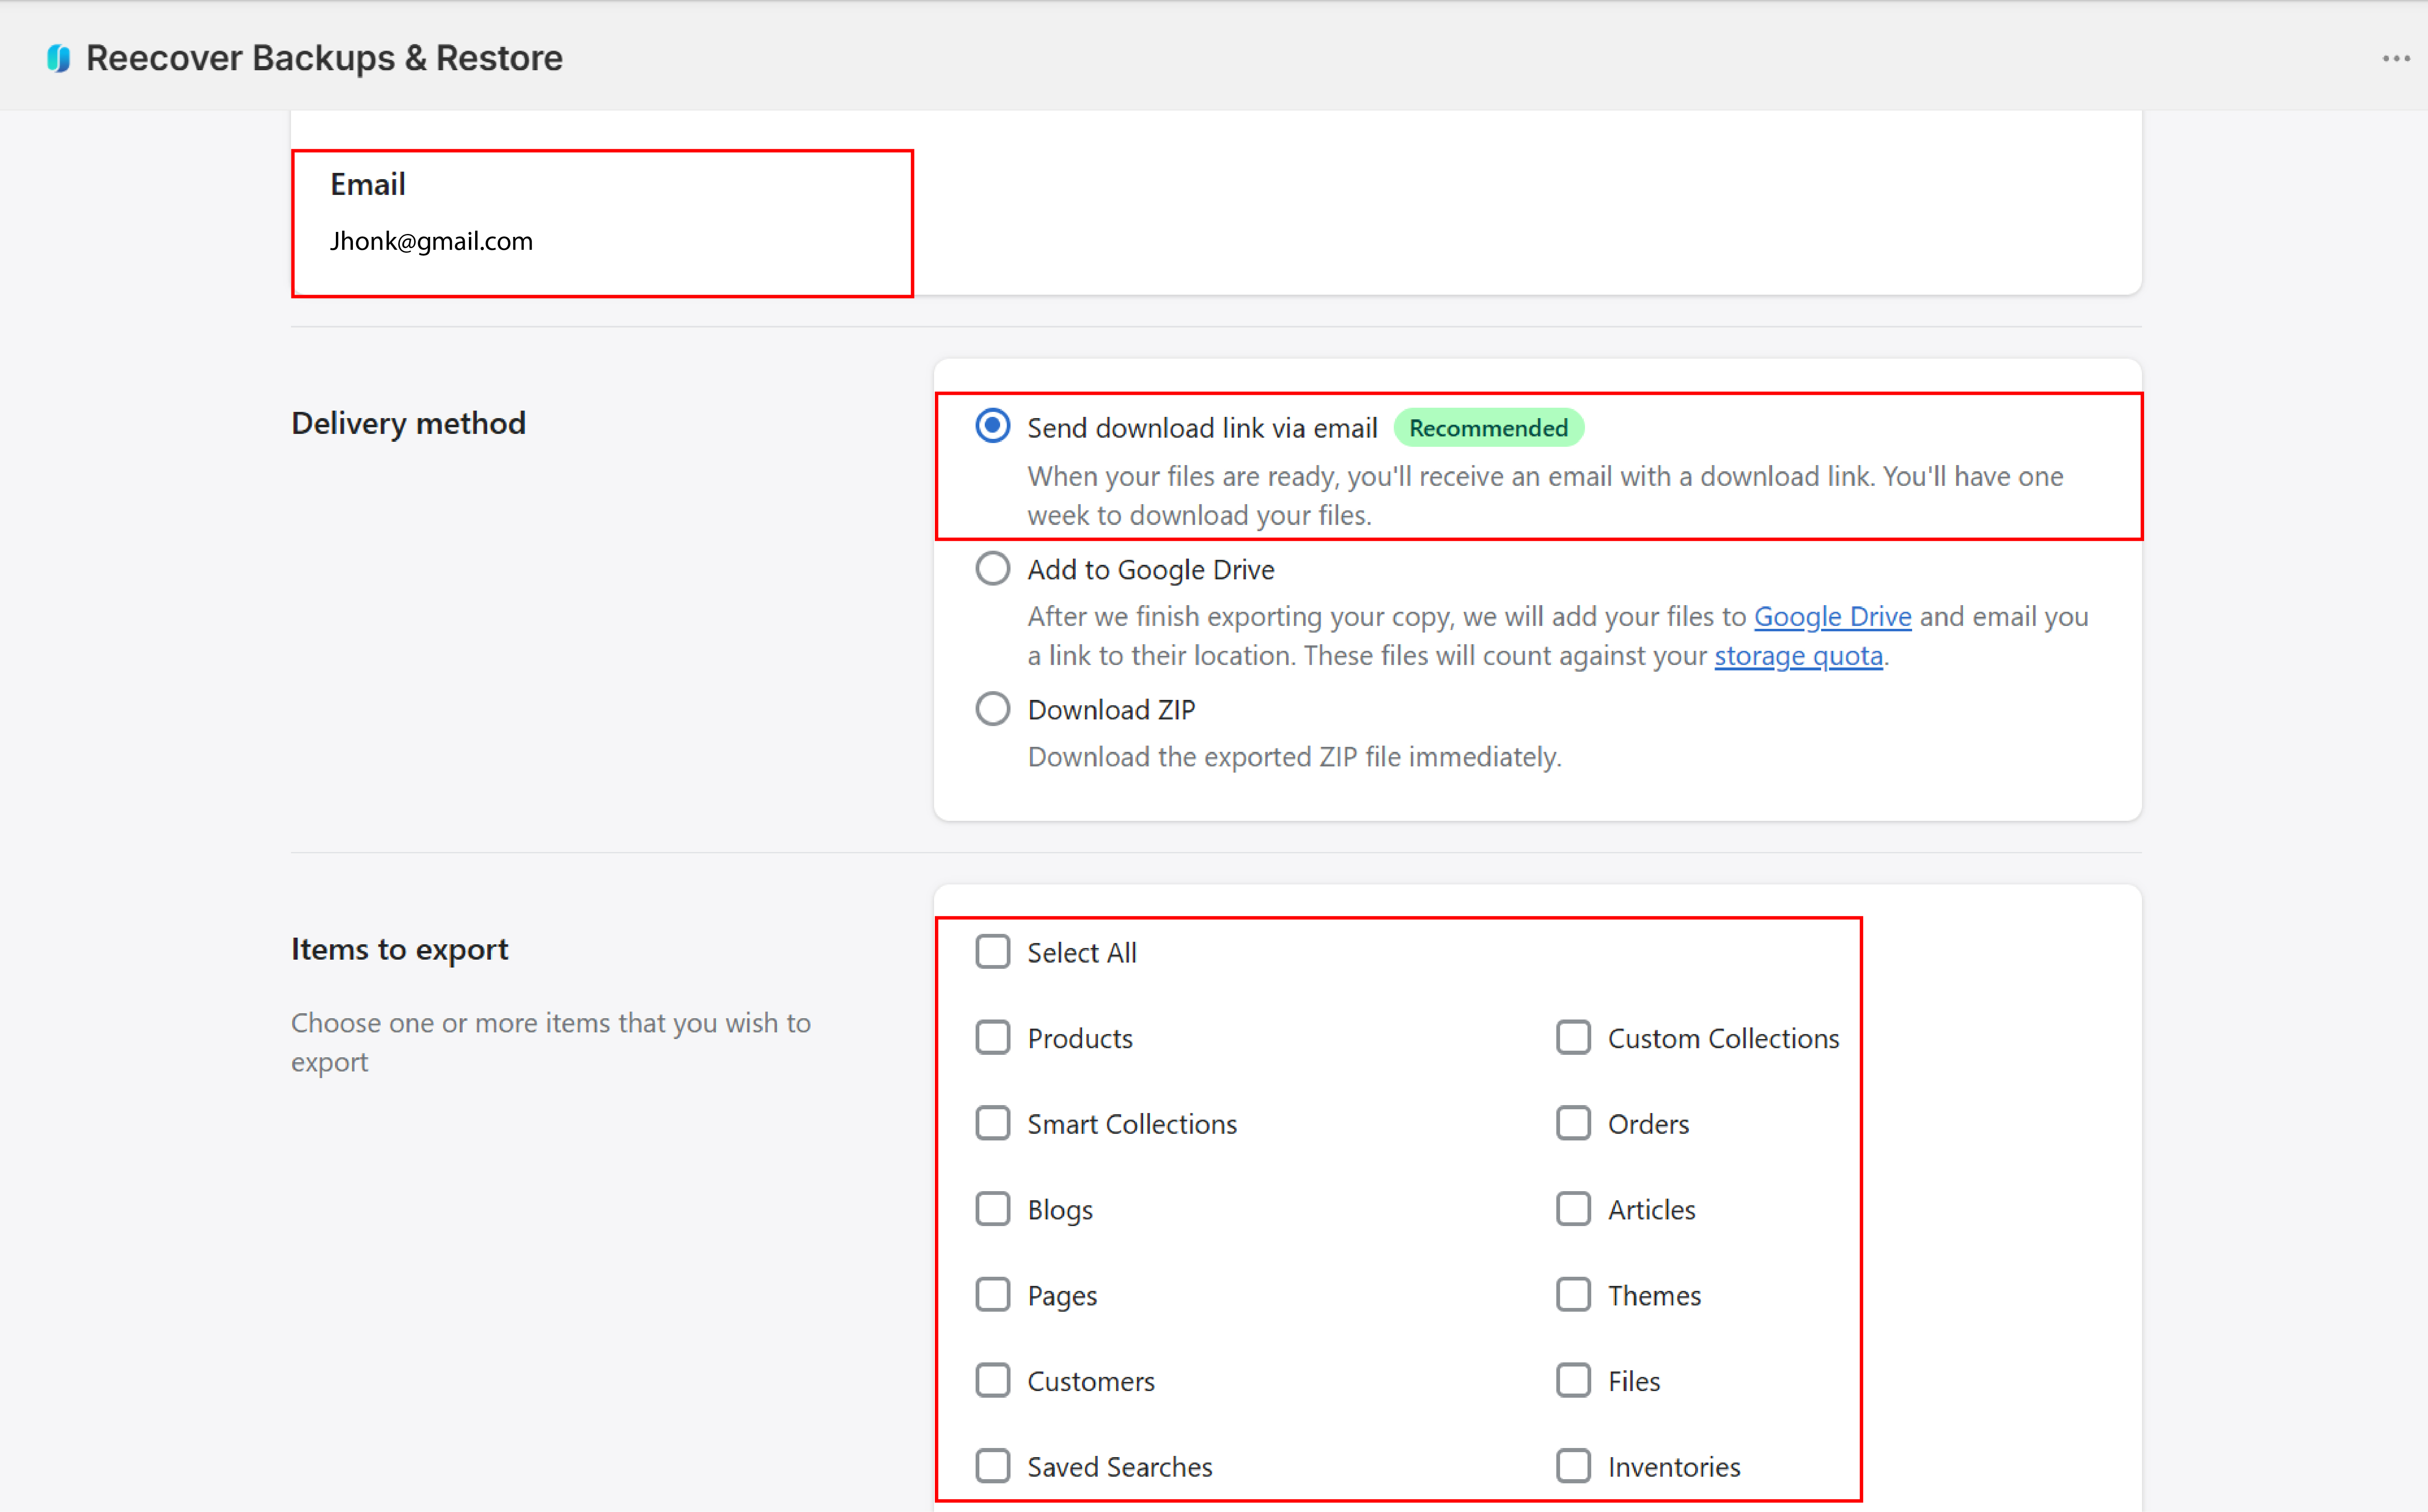2428x1512 pixels.
Task: Enable the Custom Collections checkbox
Action: pyautogui.click(x=1573, y=1037)
